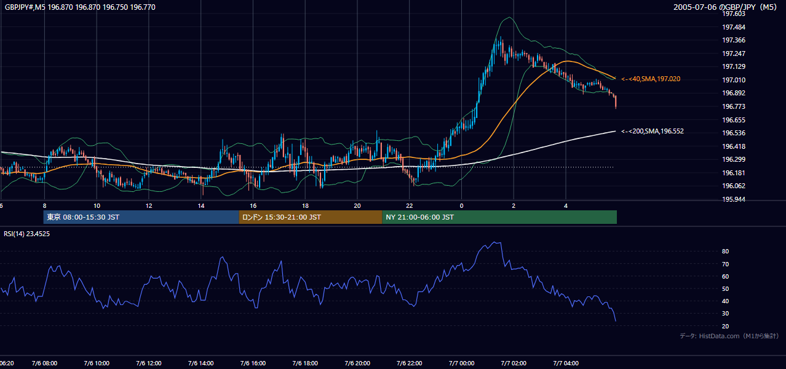786x369 pixels.
Task: Click the 7/6 20:00 time axis label
Action: pos(357,363)
